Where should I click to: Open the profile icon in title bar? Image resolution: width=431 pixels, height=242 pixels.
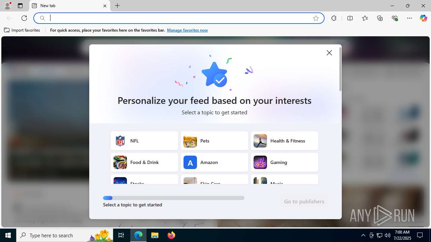pos(7,6)
